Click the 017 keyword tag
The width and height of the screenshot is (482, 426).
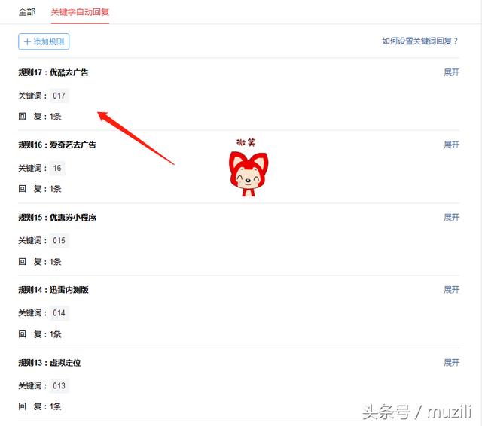(x=59, y=96)
